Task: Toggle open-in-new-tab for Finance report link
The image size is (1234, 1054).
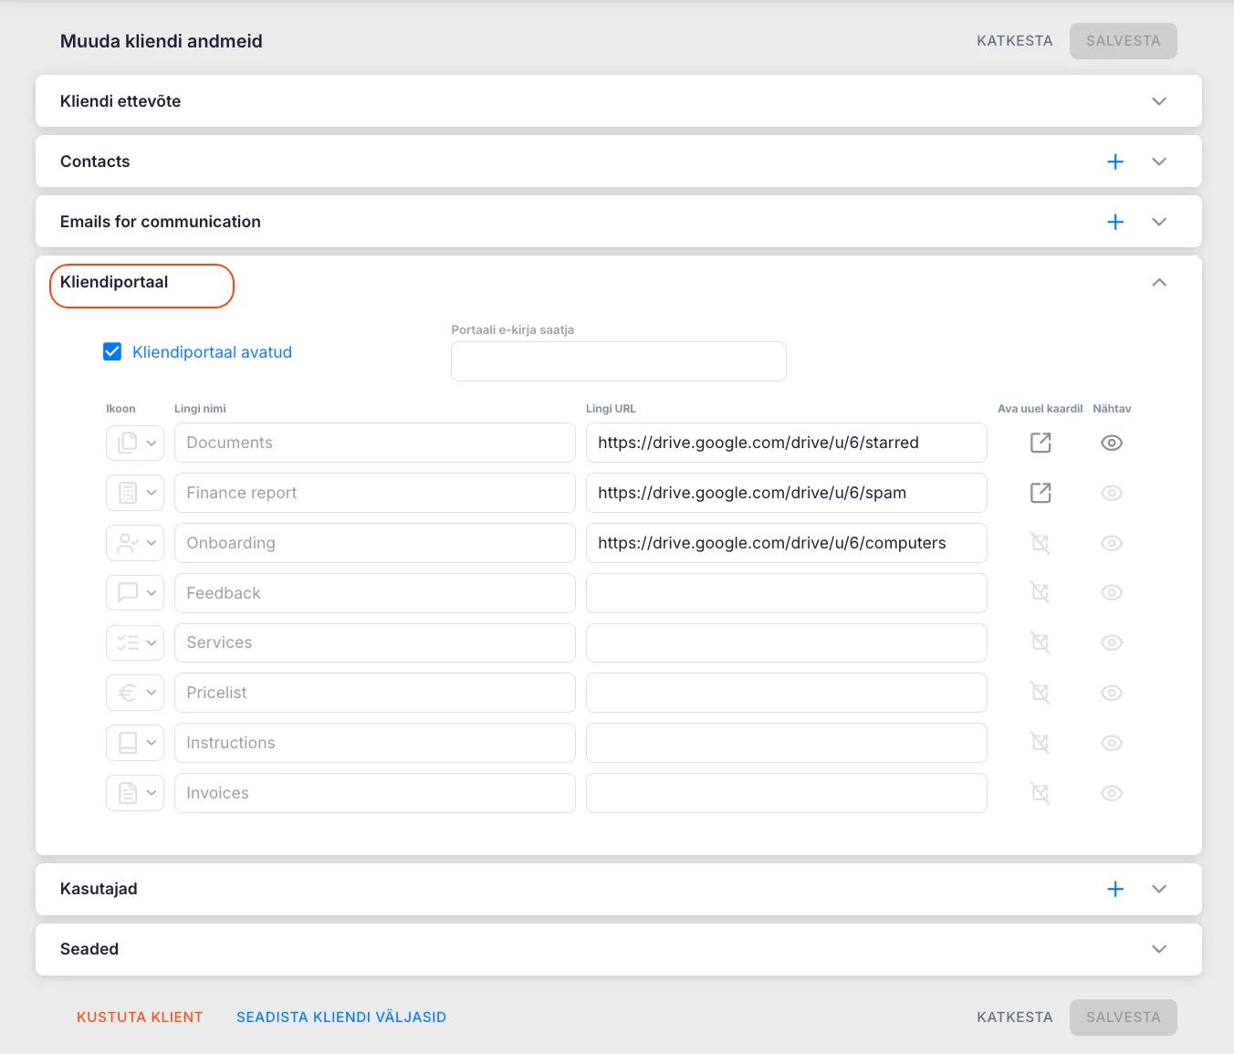Action: (1040, 493)
